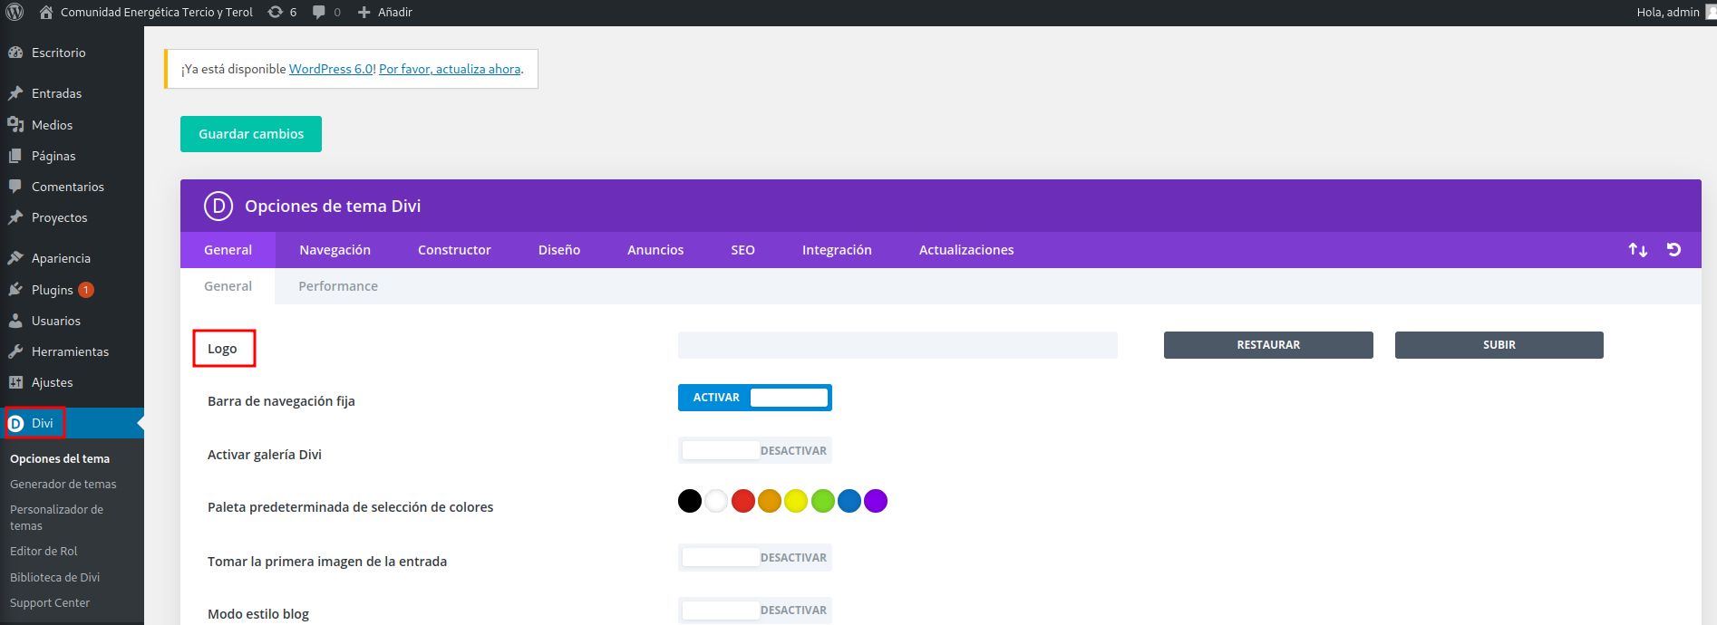
Task: Click the reset defaults icon in Divi header
Action: (x=1673, y=250)
